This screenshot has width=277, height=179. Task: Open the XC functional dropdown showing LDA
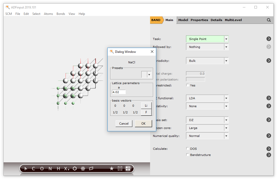coord(226,98)
